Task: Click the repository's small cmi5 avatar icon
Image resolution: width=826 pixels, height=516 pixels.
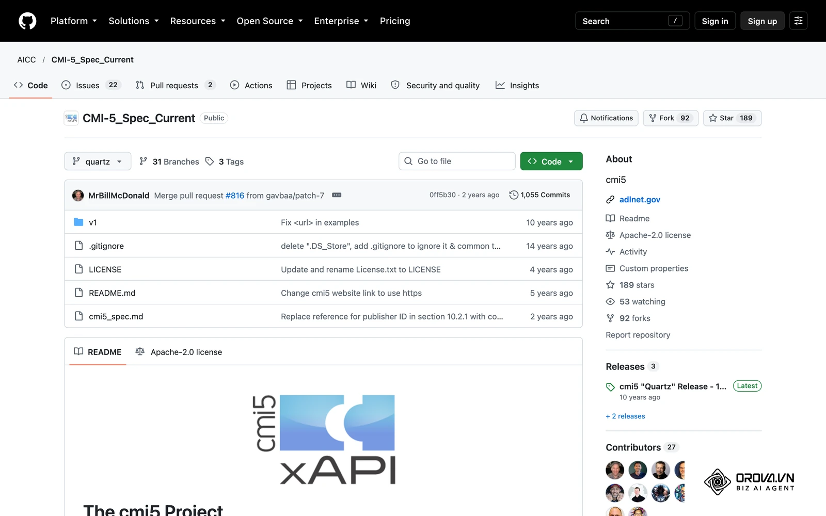Action: pos(71,118)
